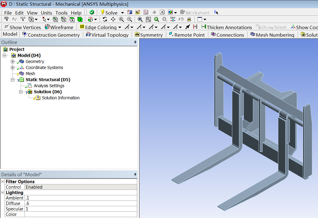Open the View menu
This screenshot has height=218, width=318.
[32, 13]
